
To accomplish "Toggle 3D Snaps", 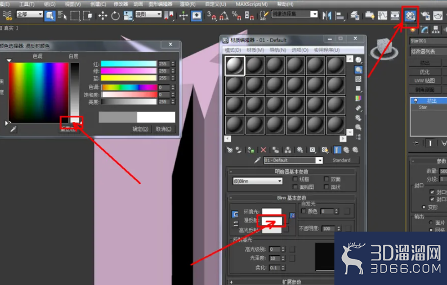I will 211,15.
